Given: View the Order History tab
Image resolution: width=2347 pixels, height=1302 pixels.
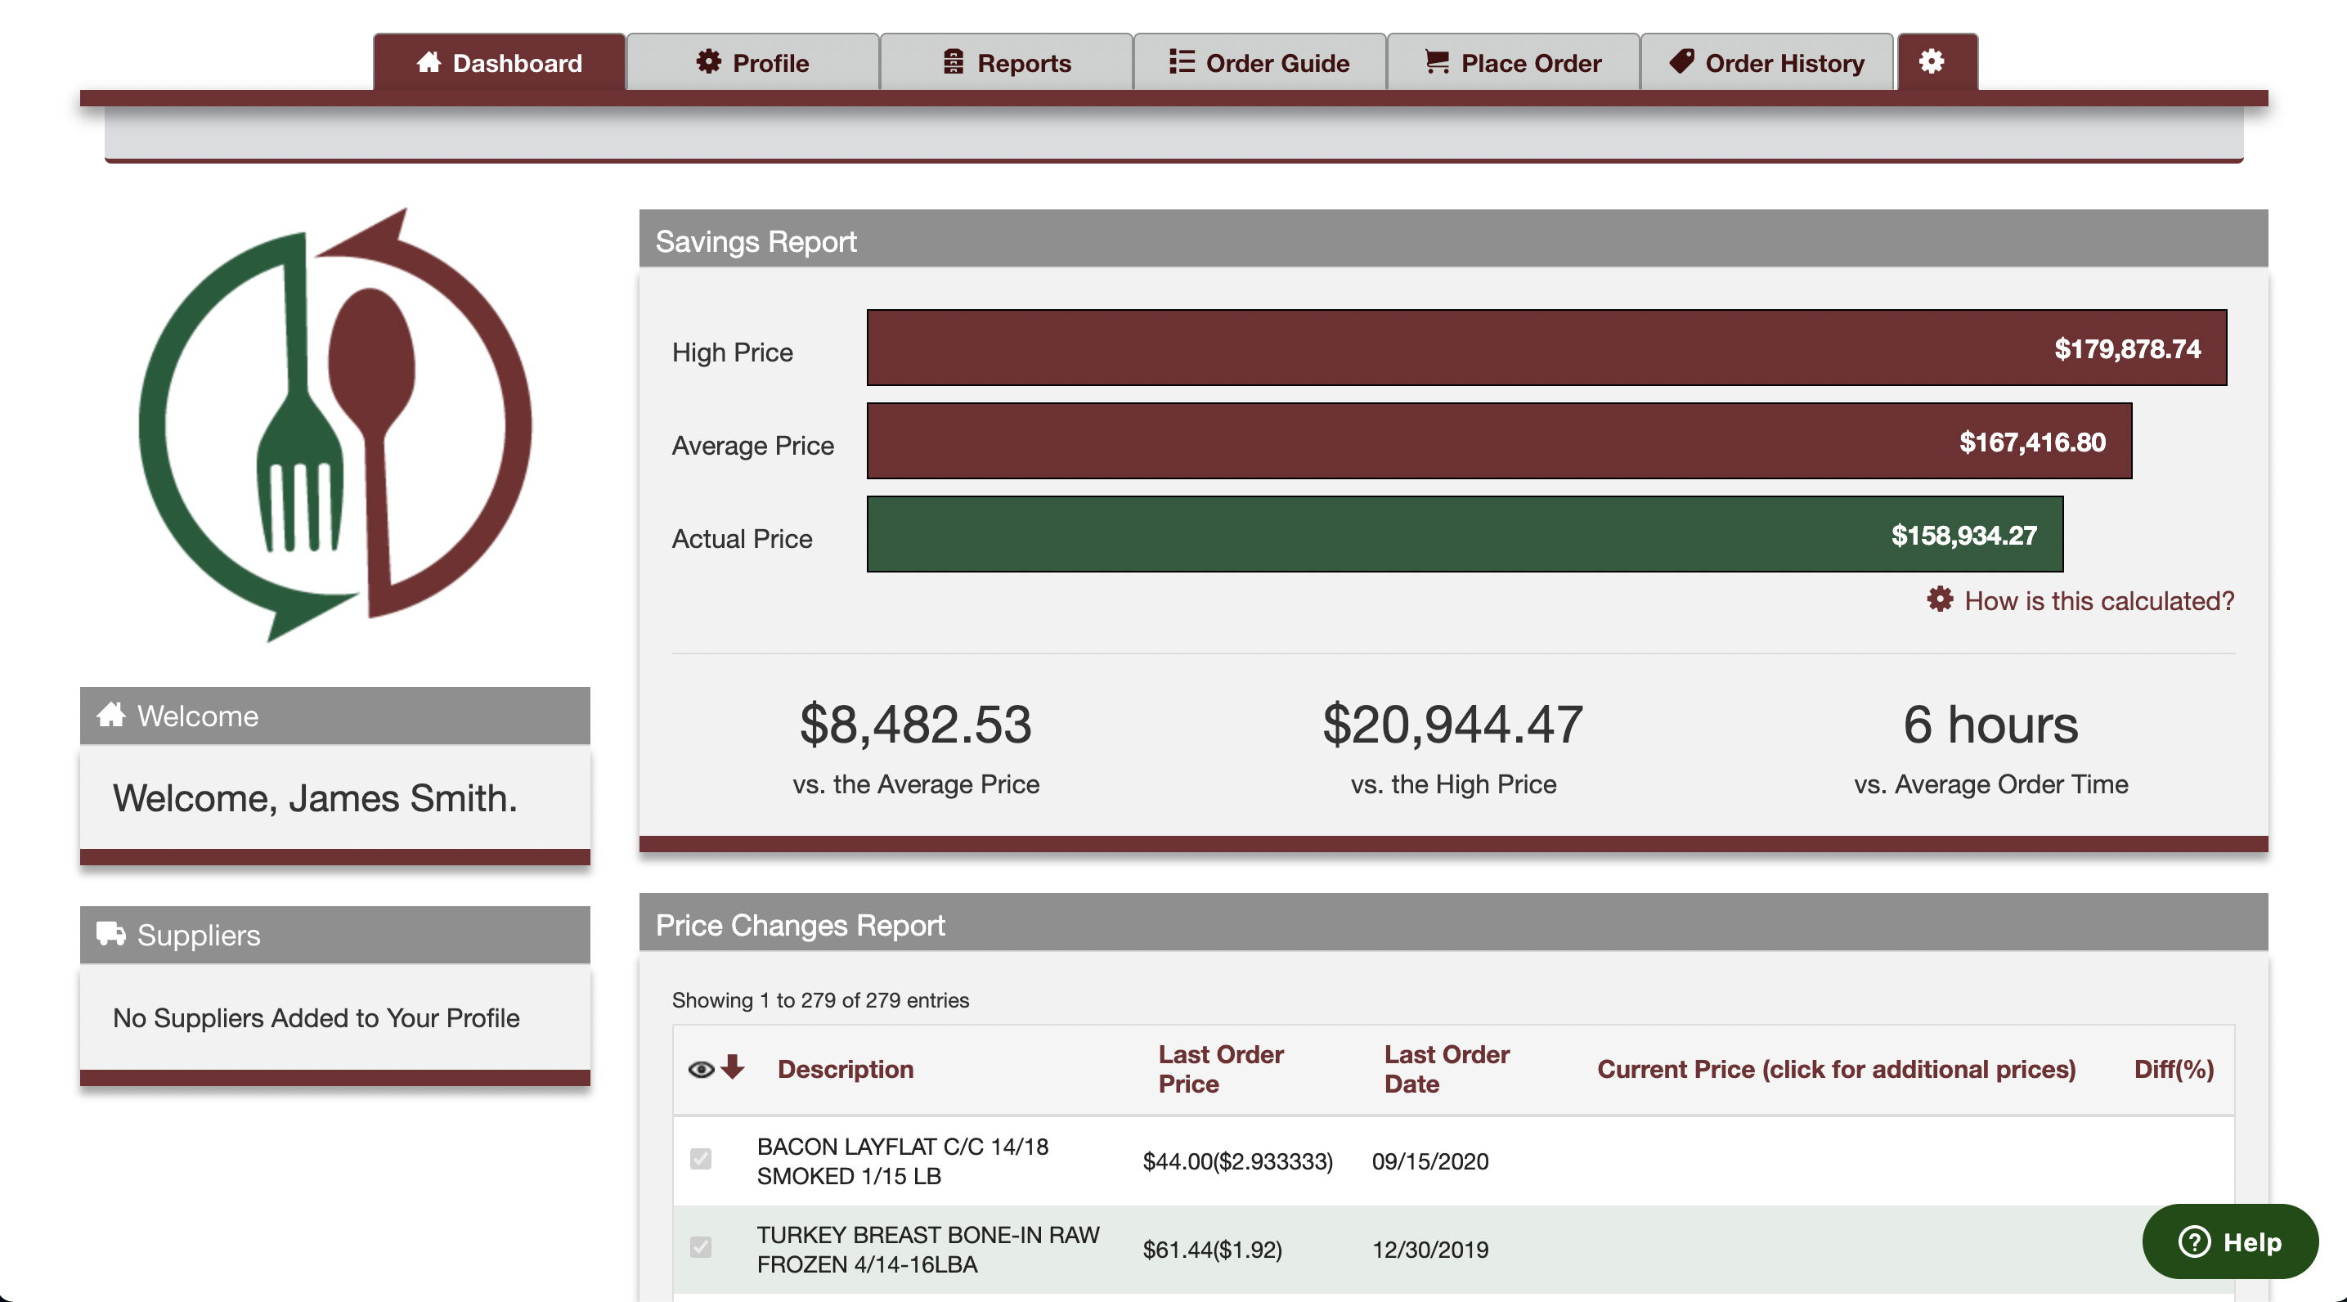Looking at the screenshot, I should tap(1766, 62).
